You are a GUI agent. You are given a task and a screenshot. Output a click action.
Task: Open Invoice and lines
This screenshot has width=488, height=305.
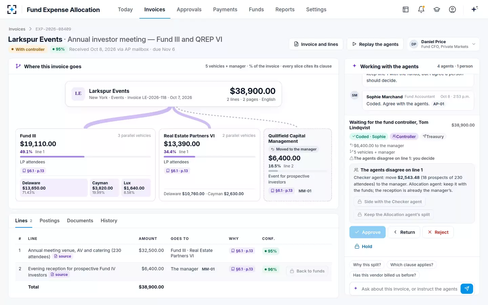pos(316,44)
